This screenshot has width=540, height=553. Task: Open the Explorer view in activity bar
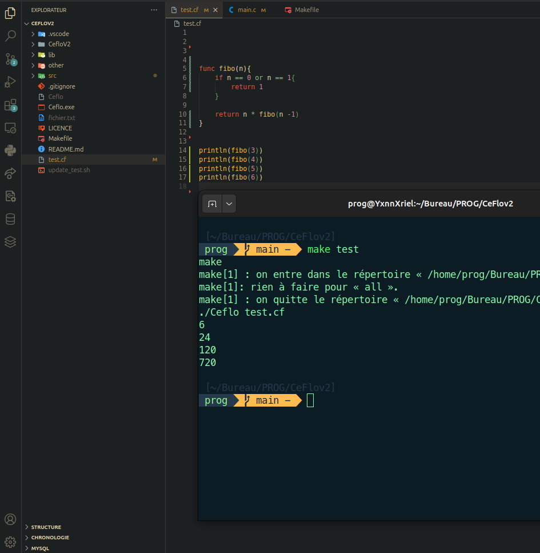[10, 13]
